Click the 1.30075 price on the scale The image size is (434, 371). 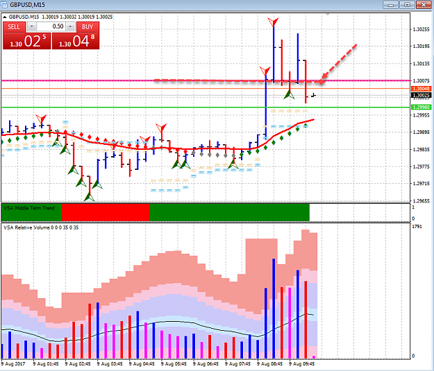coord(421,80)
